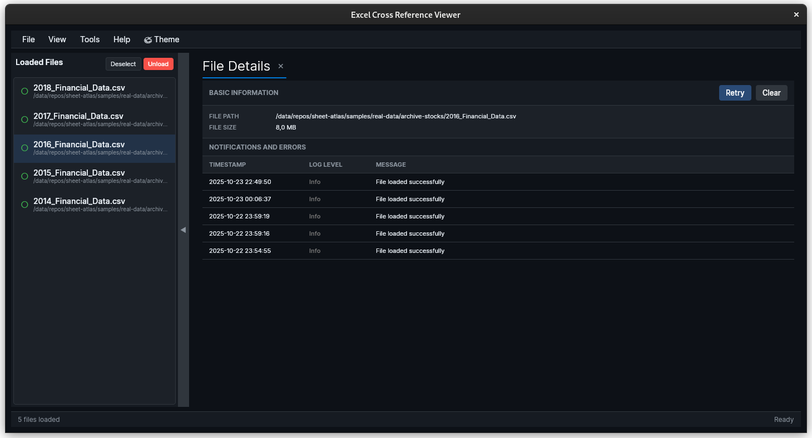
Task: Open the Help menu
Action: point(121,39)
